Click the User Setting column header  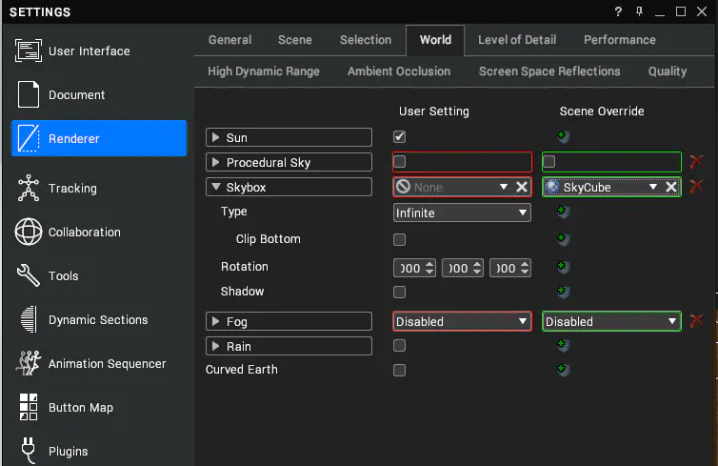434,111
